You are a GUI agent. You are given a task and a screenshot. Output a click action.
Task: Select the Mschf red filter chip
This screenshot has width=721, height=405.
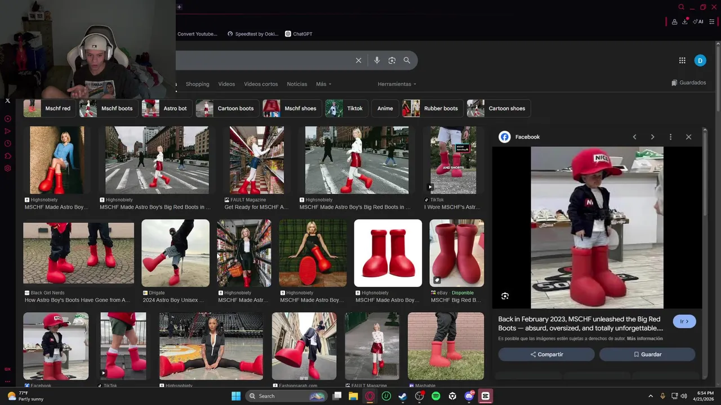tap(49, 109)
